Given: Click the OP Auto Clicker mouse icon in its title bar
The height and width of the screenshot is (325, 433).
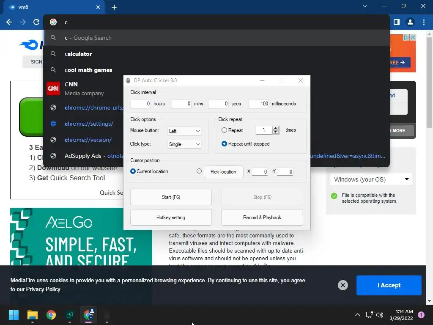Looking at the screenshot, I should point(128,80).
